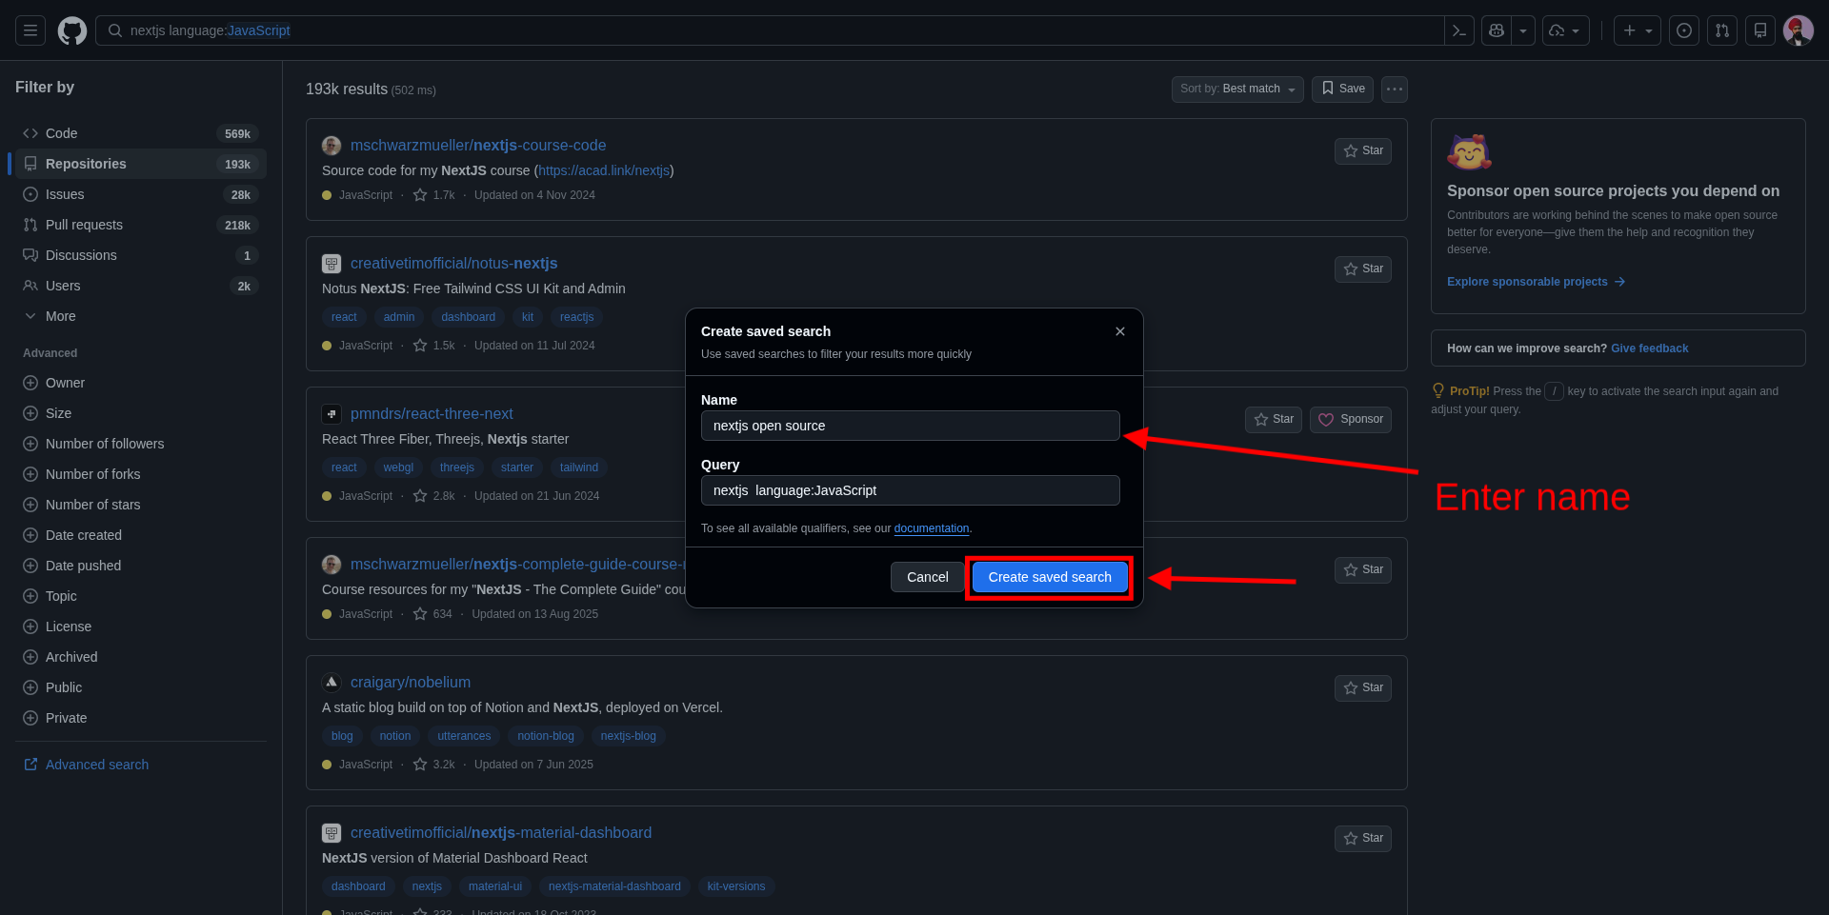
Task: Open creativetimofficial/nextjs-material-dashboard repository
Action: (501, 832)
